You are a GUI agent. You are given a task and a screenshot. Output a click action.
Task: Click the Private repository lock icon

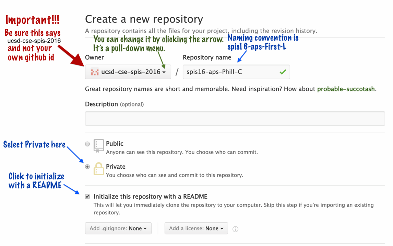pos(98,168)
